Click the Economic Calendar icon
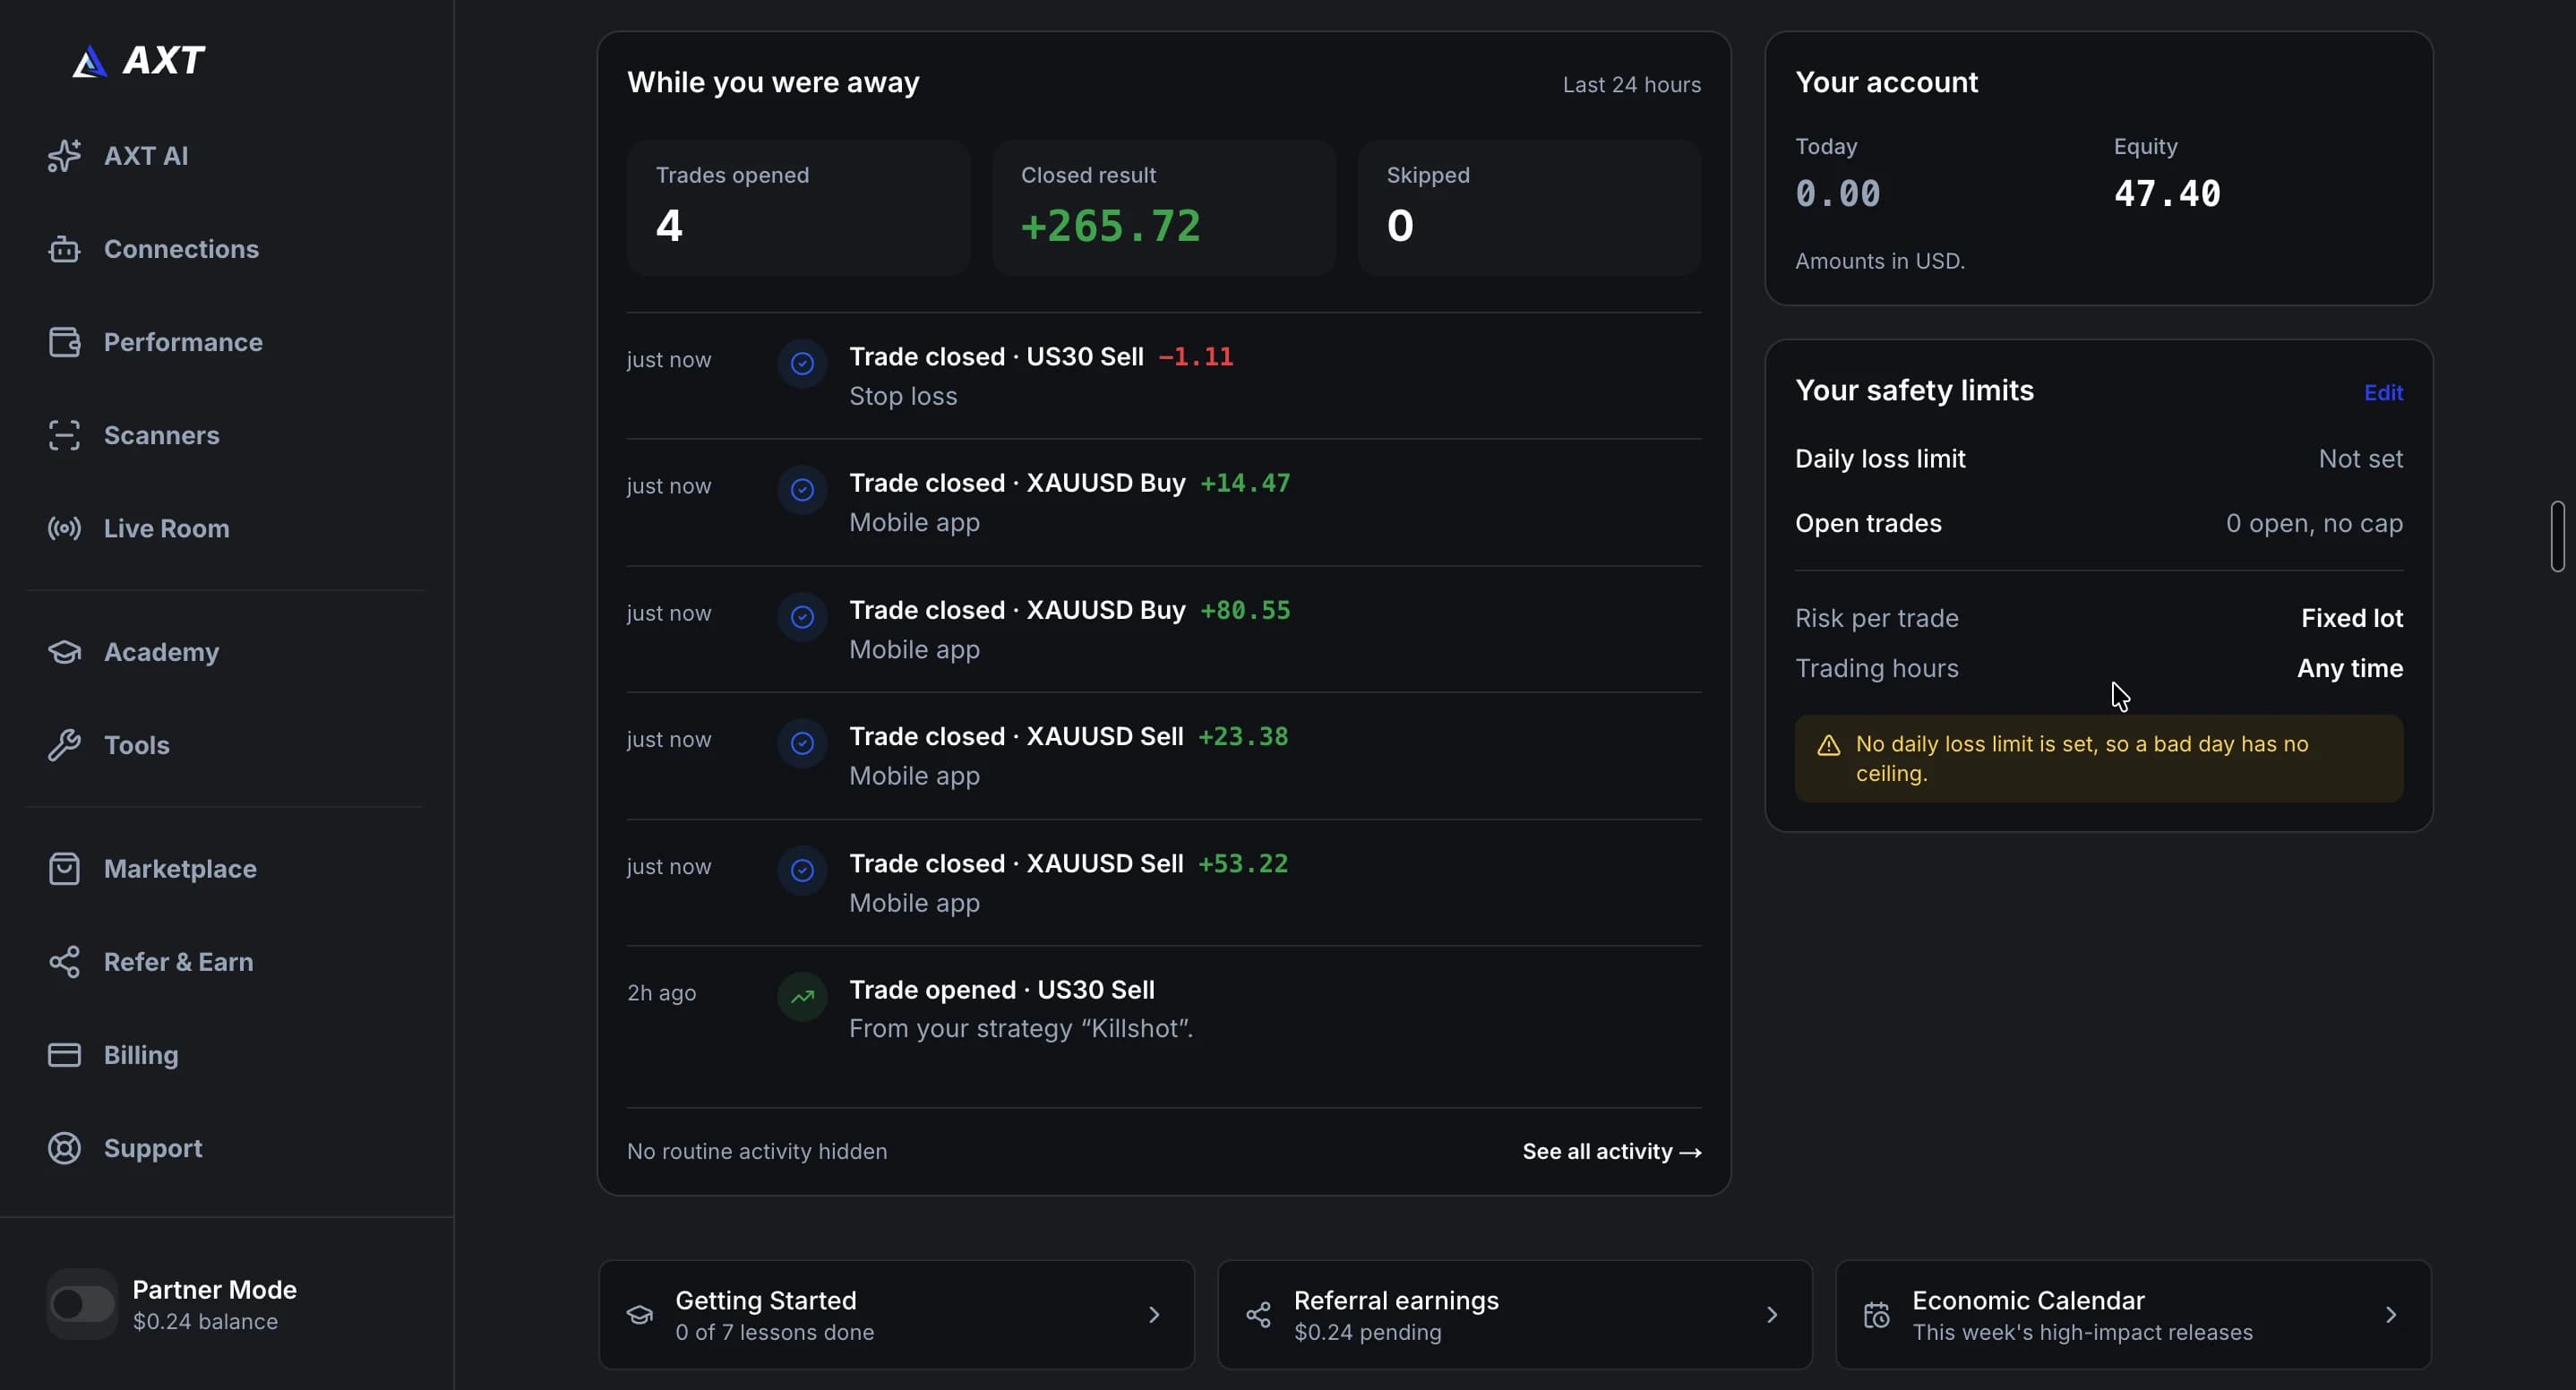The image size is (2576, 1390). pyautogui.click(x=1877, y=1315)
